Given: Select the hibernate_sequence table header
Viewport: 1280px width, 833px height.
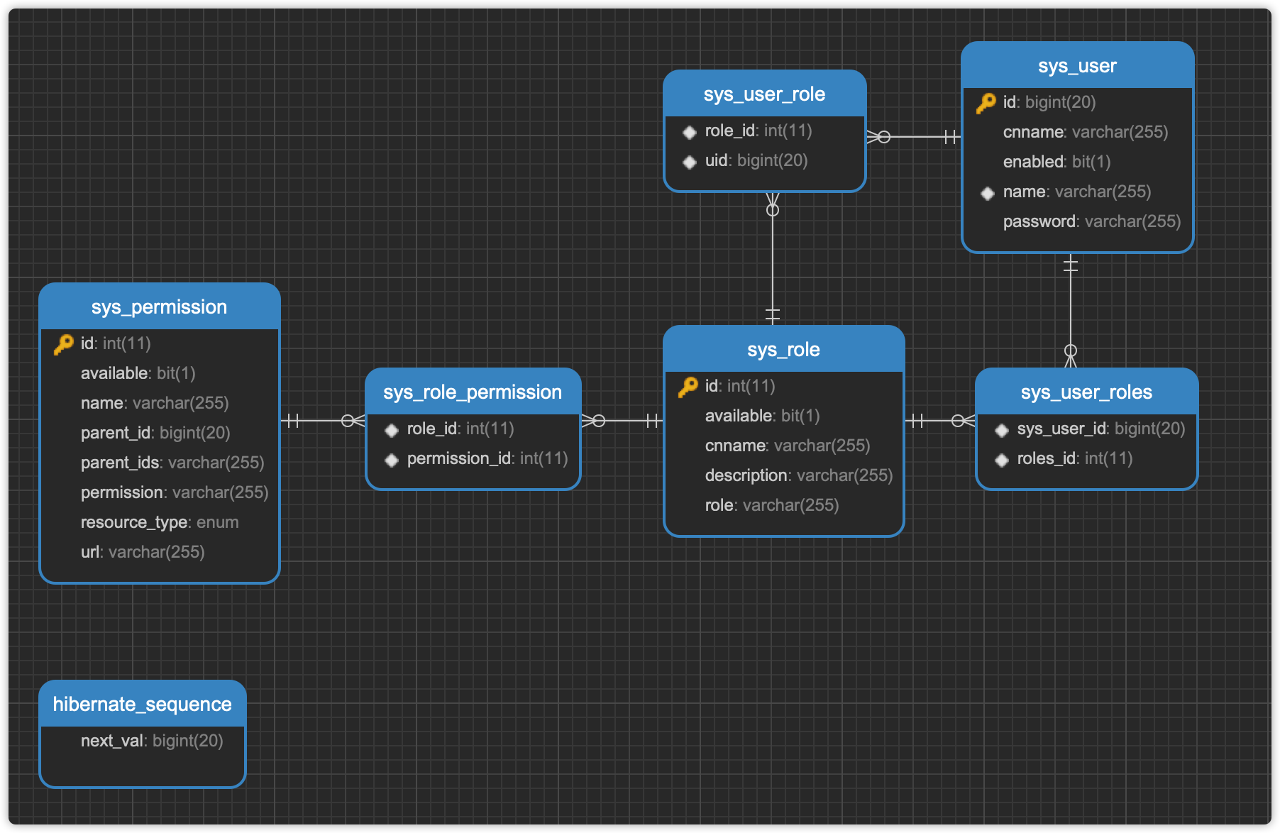Looking at the screenshot, I should [x=143, y=704].
